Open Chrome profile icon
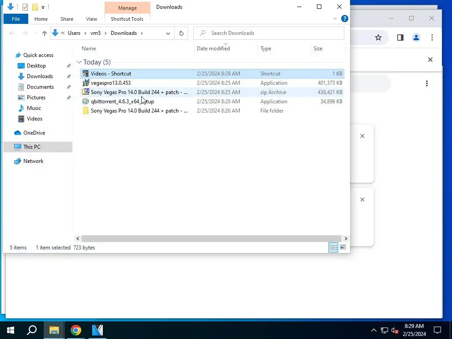Image resolution: width=452 pixels, height=339 pixels. click(416, 38)
